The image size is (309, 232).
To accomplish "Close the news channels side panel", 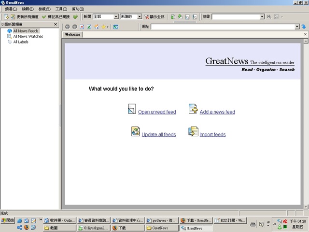I will coord(56,24).
